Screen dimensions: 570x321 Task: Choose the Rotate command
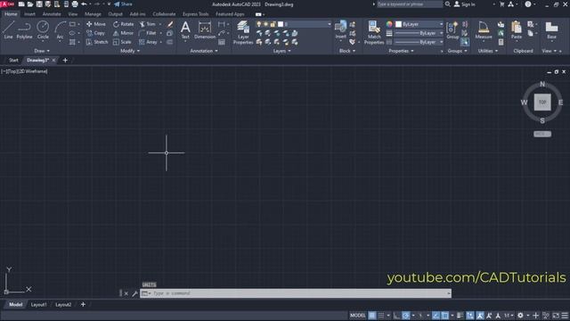click(123, 24)
